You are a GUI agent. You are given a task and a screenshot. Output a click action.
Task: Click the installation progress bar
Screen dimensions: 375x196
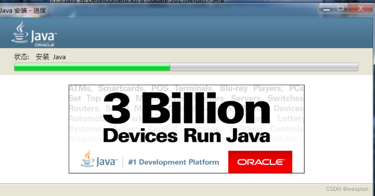coord(186,67)
